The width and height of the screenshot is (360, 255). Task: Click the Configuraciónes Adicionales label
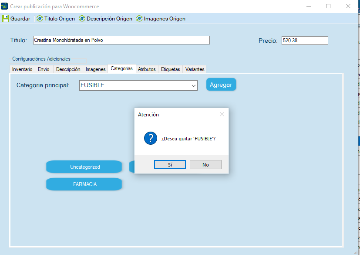pyautogui.click(x=41, y=59)
